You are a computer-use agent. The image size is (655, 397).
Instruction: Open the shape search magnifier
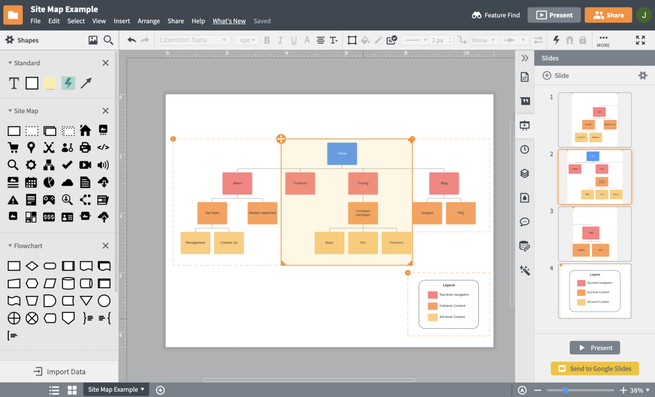[x=108, y=40]
